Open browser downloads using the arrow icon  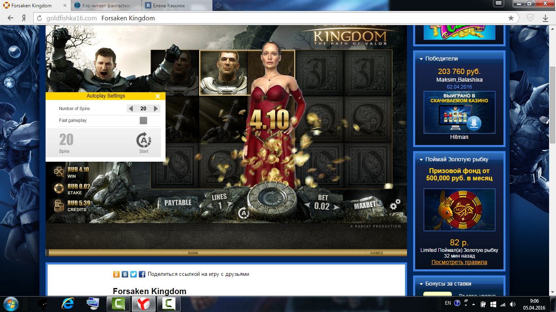pos(545,18)
